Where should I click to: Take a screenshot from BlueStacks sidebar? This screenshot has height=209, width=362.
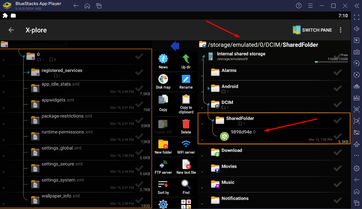(357, 109)
